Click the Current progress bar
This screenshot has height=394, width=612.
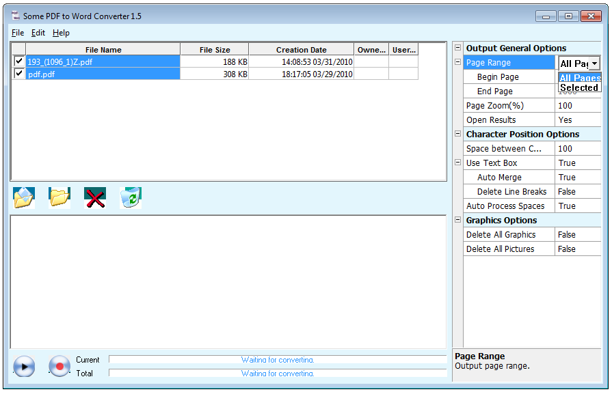(x=278, y=359)
